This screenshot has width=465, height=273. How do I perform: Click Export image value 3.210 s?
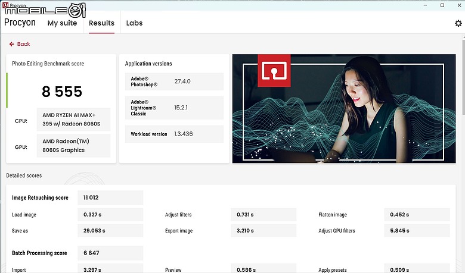pos(263,230)
